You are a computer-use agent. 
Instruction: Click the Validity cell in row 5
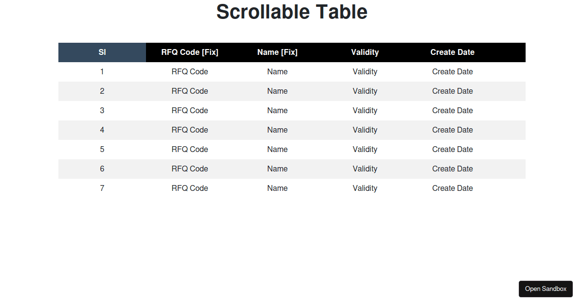click(365, 149)
